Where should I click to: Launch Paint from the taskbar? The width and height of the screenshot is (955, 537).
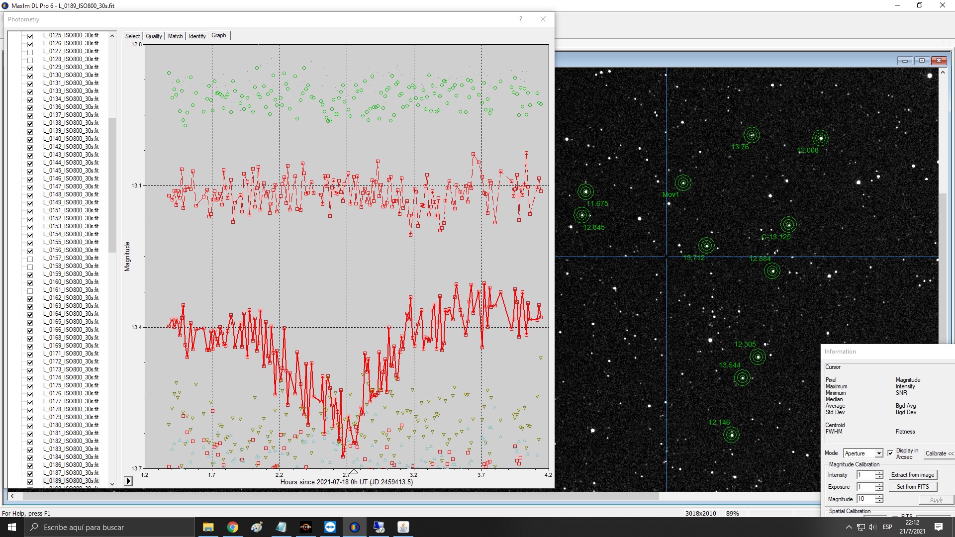(x=257, y=527)
